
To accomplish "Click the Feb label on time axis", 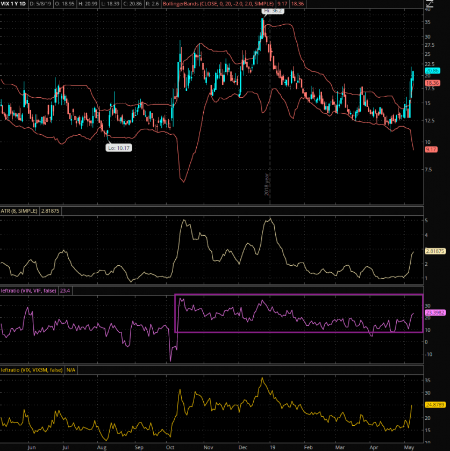I will (x=308, y=446).
